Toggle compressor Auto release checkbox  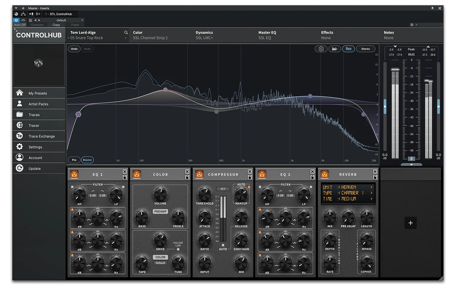coord(223,245)
